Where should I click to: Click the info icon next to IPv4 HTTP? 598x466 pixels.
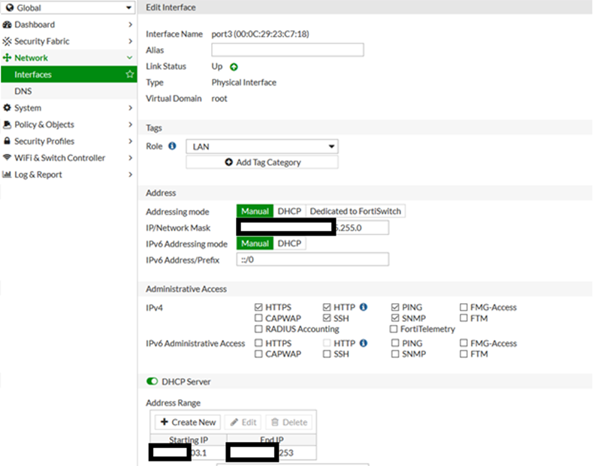tap(364, 307)
